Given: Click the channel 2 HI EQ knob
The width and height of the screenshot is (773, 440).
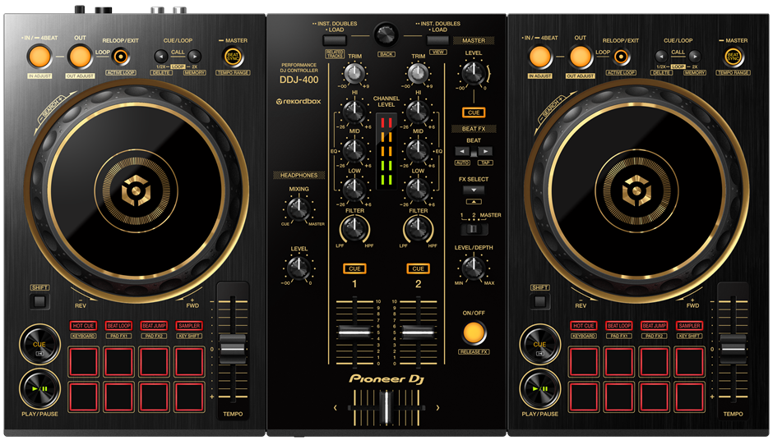Looking at the screenshot, I should click(418, 112).
